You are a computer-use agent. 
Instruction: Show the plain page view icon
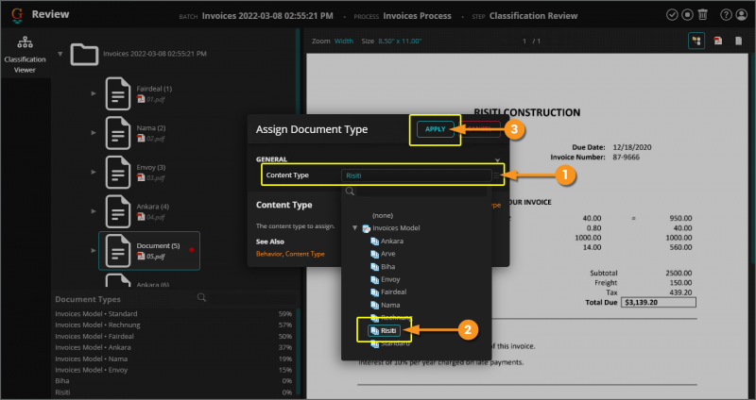(739, 41)
